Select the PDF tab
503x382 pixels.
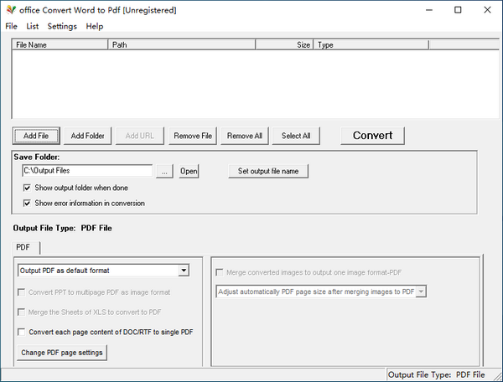pos(24,247)
